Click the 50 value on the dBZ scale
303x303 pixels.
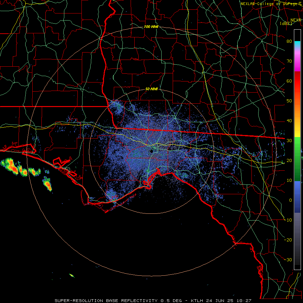click(x=289, y=101)
